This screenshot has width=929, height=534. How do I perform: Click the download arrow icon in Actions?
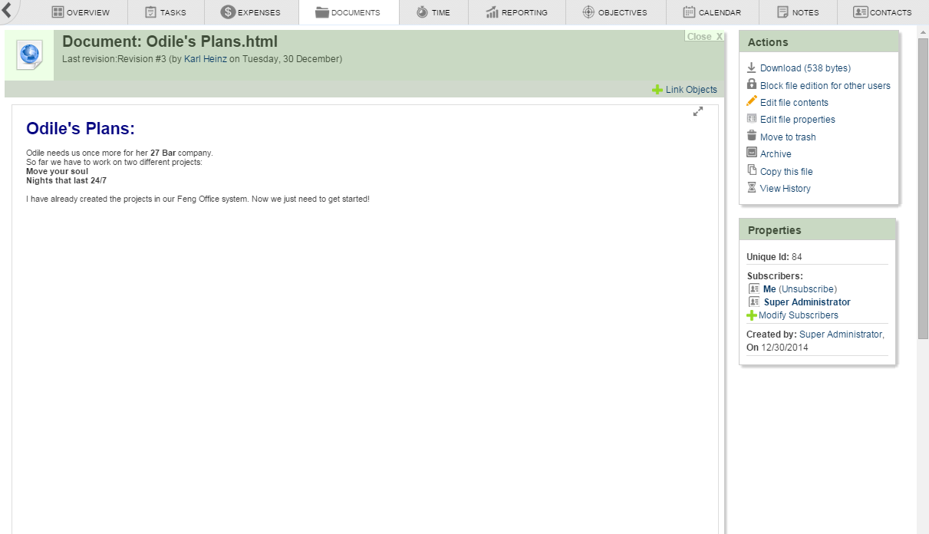click(x=752, y=68)
